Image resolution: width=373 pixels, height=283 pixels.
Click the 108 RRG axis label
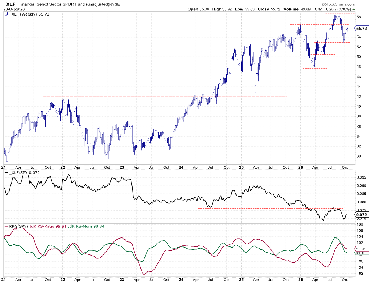[x=360, y=224]
